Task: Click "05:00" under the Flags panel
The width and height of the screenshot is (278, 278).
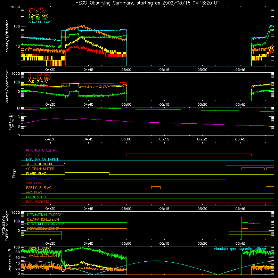Action: [x=126, y=209]
